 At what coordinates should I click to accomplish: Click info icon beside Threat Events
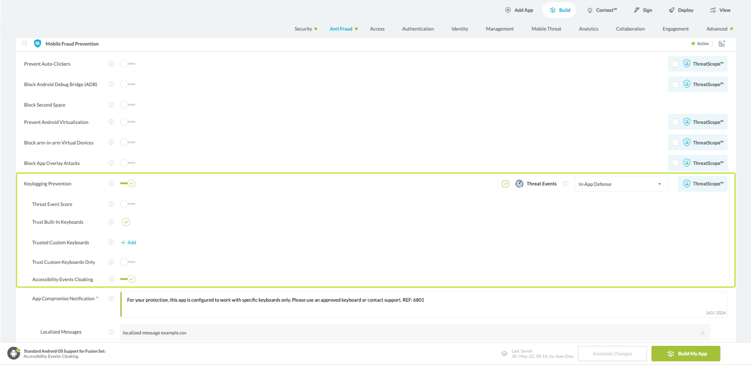(566, 183)
